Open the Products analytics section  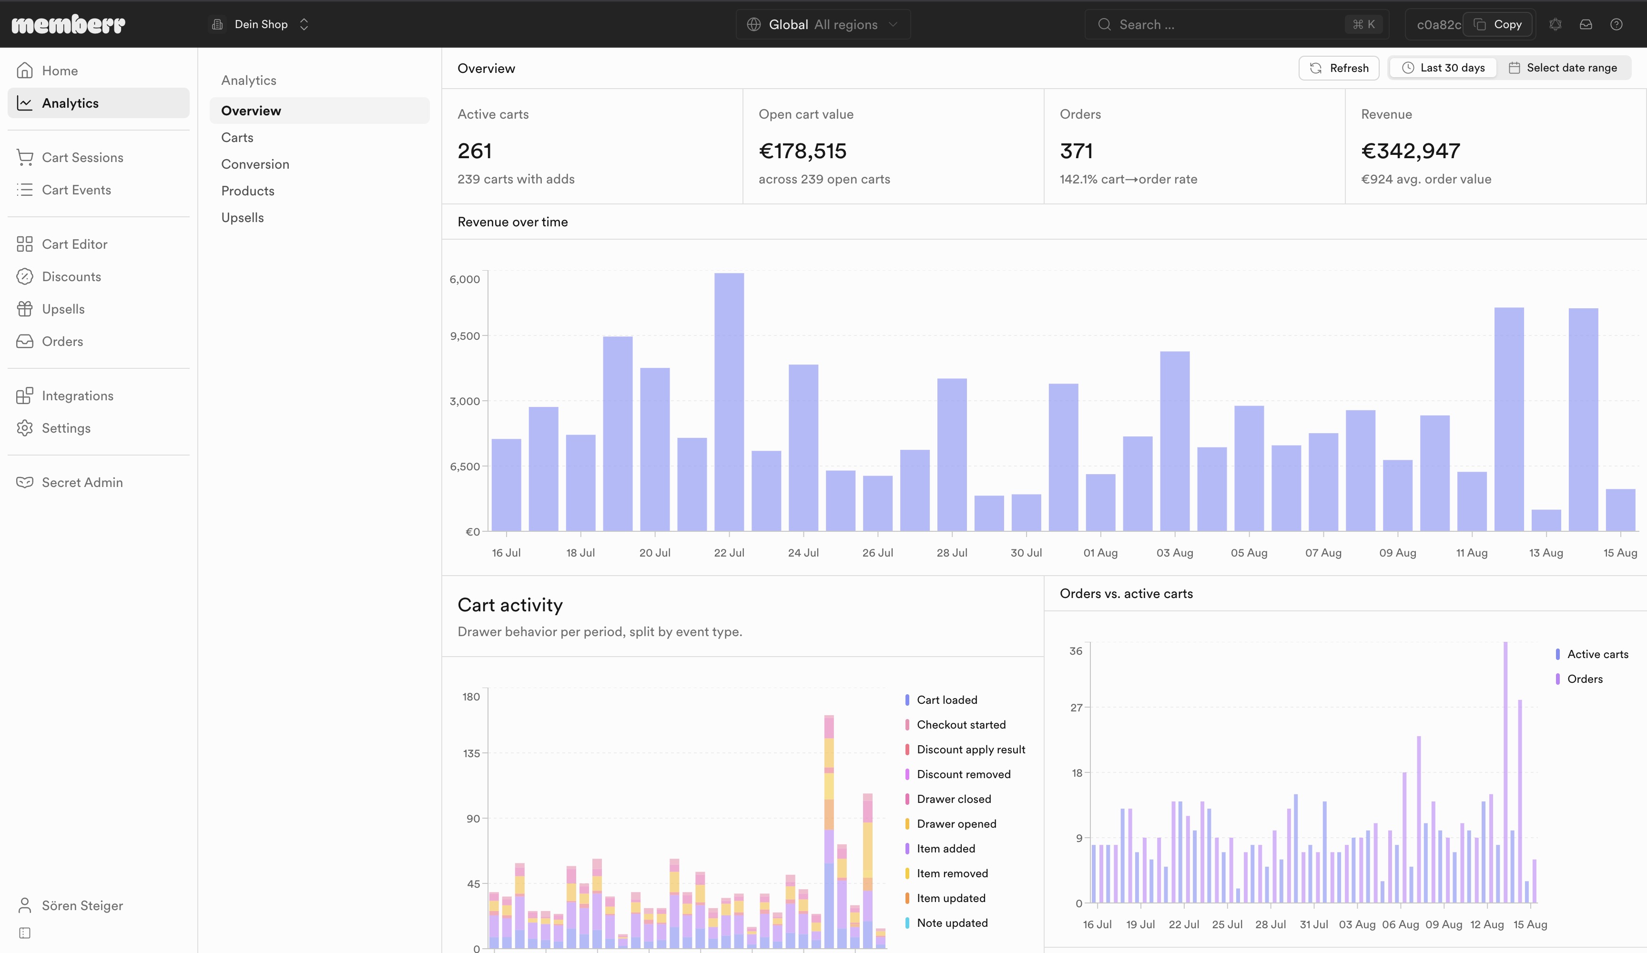tap(248, 191)
